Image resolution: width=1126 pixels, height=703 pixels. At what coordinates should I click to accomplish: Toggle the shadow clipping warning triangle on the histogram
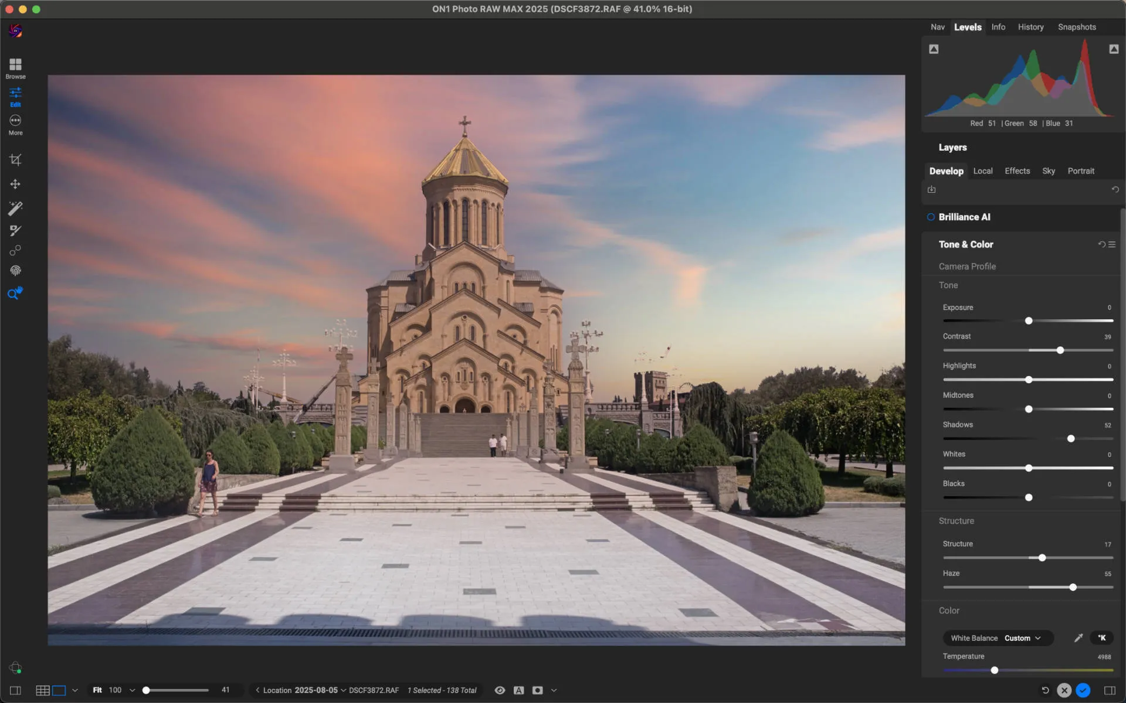[934, 49]
